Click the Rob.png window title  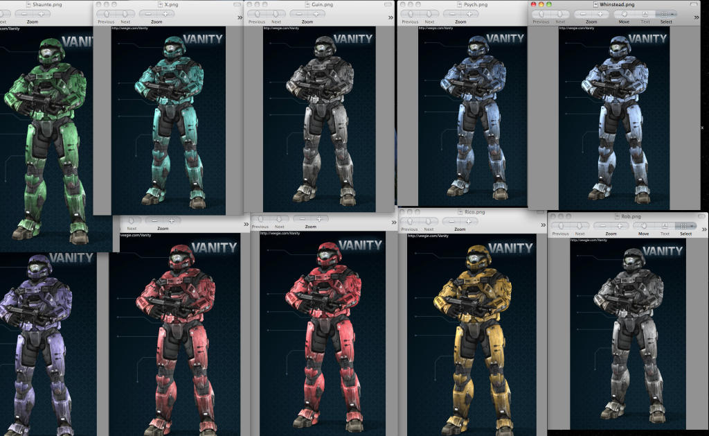pos(631,216)
